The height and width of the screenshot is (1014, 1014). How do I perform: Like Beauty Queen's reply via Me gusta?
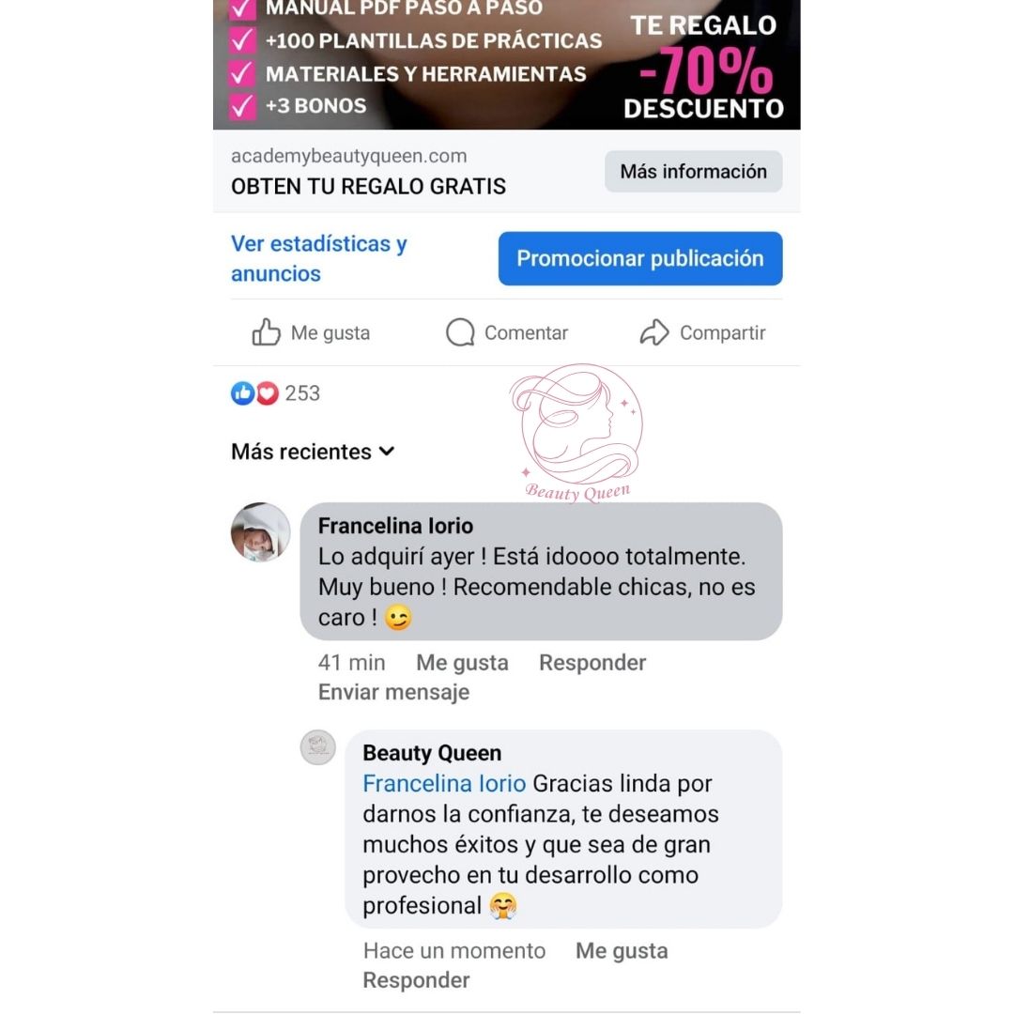coord(622,950)
